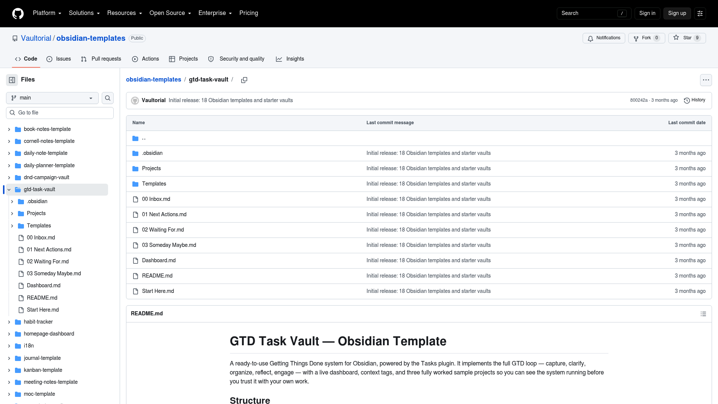Open Resources menu dropdown
Image resolution: width=718 pixels, height=404 pixels.
click(x=125, y=13)
